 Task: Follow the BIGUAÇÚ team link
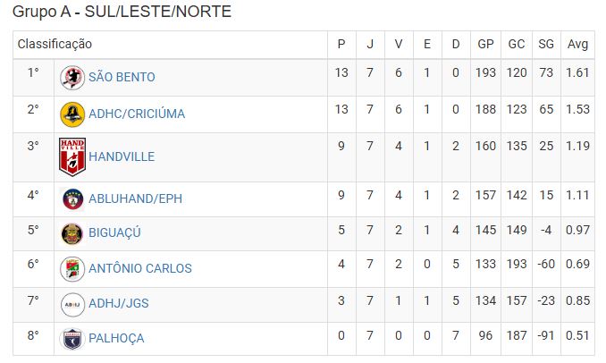click(x=114, y=232)
